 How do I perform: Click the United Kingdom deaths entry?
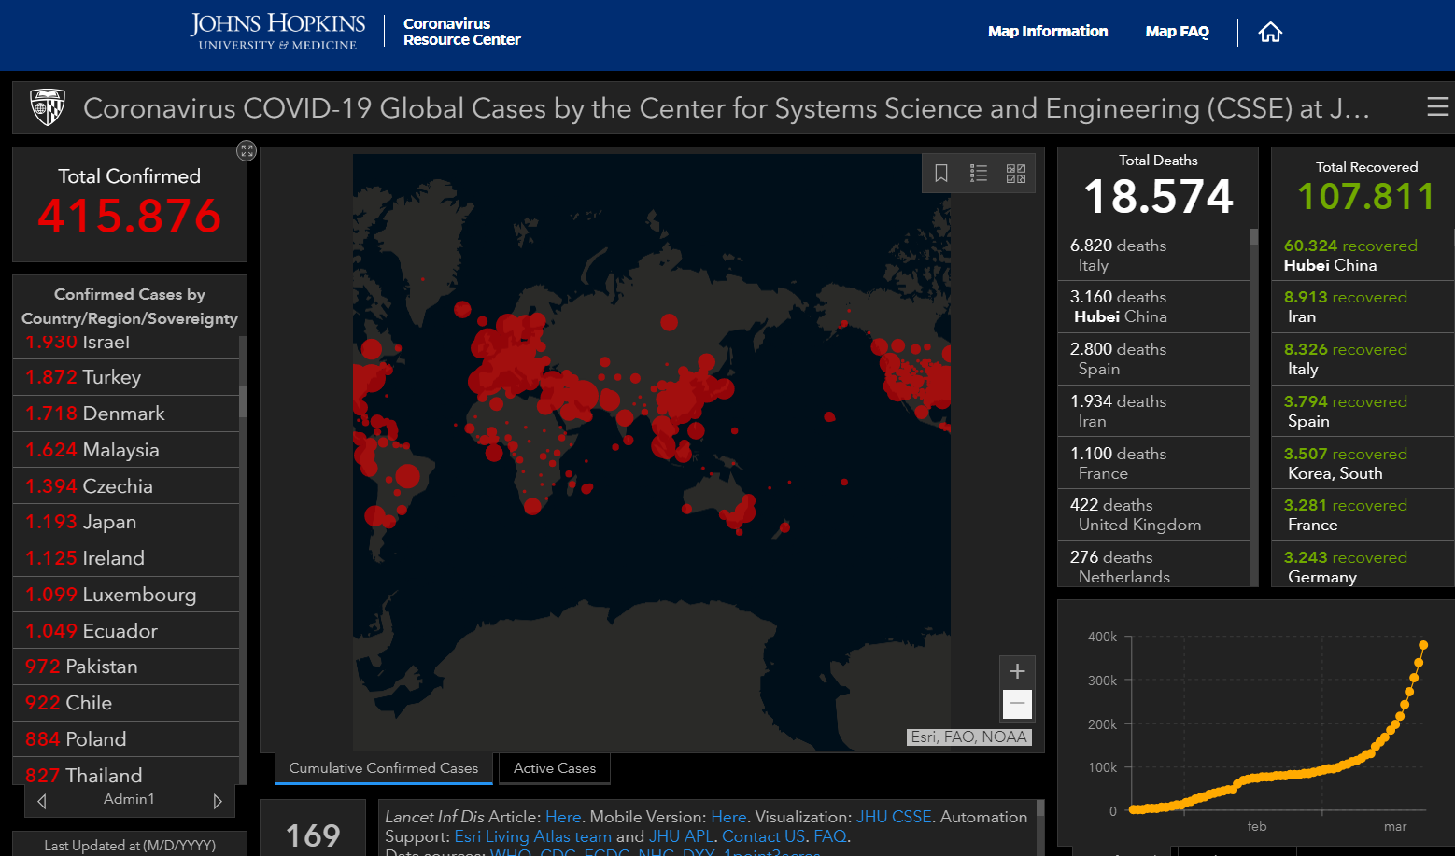(1154, 515)
